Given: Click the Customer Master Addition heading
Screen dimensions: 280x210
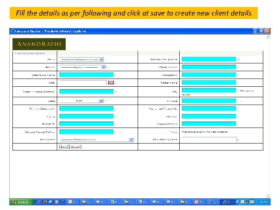Looking at the screenshot, I should tap(30, 53).
